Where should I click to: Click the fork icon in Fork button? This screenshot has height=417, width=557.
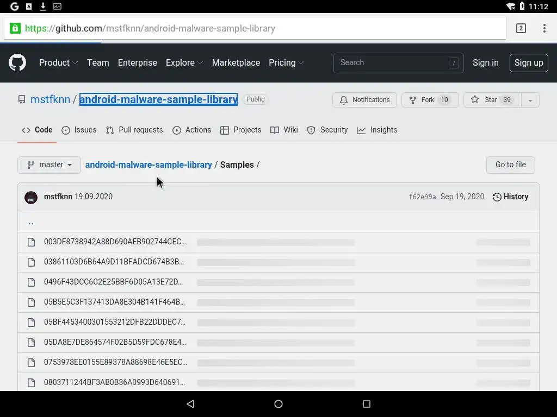pyautogui.click(x=412, y=100)
